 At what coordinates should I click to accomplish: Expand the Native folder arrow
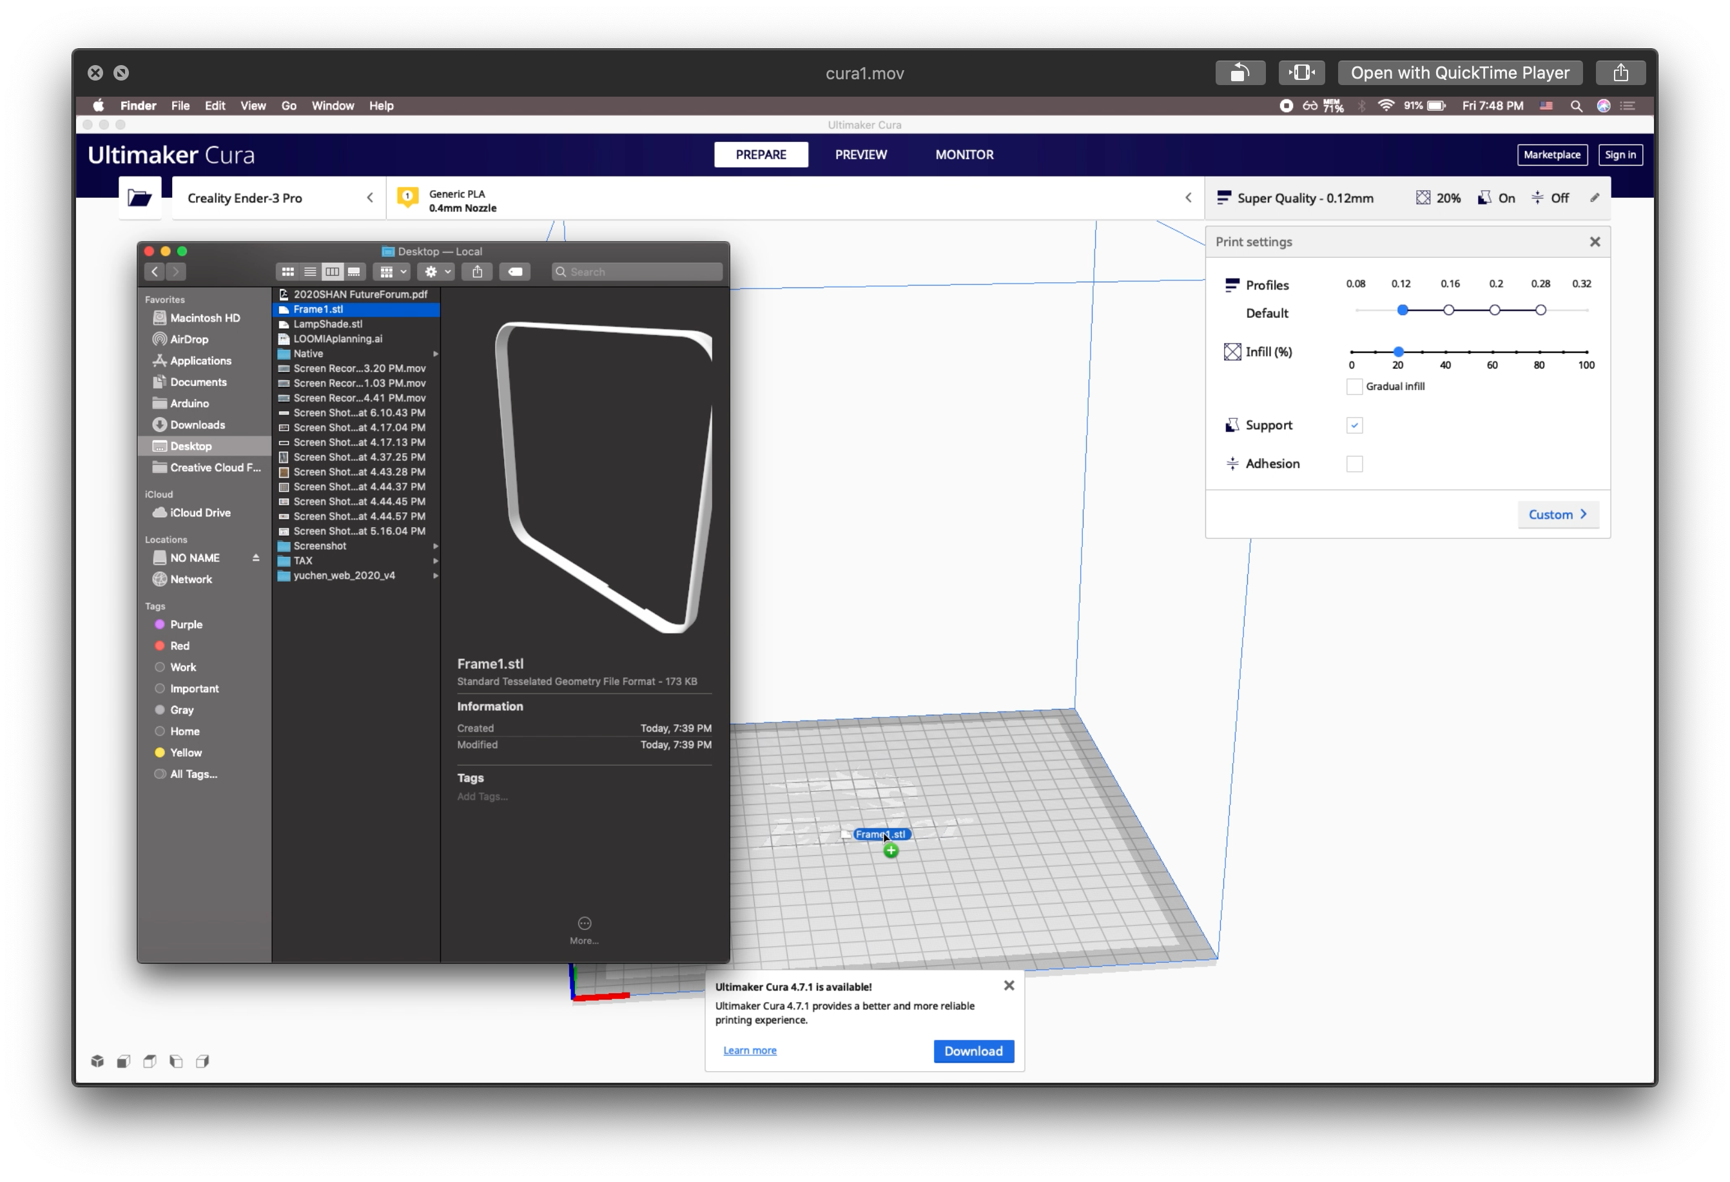pyautogui.click(x=434, y=354)
